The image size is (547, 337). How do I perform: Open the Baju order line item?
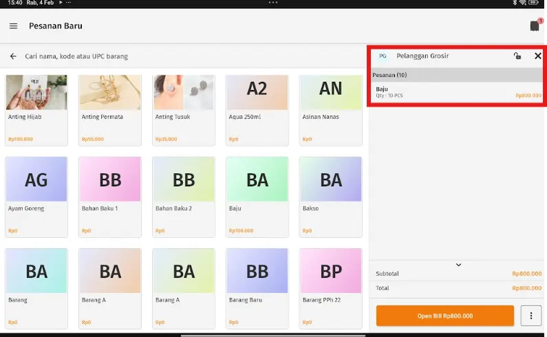[457, 92]
